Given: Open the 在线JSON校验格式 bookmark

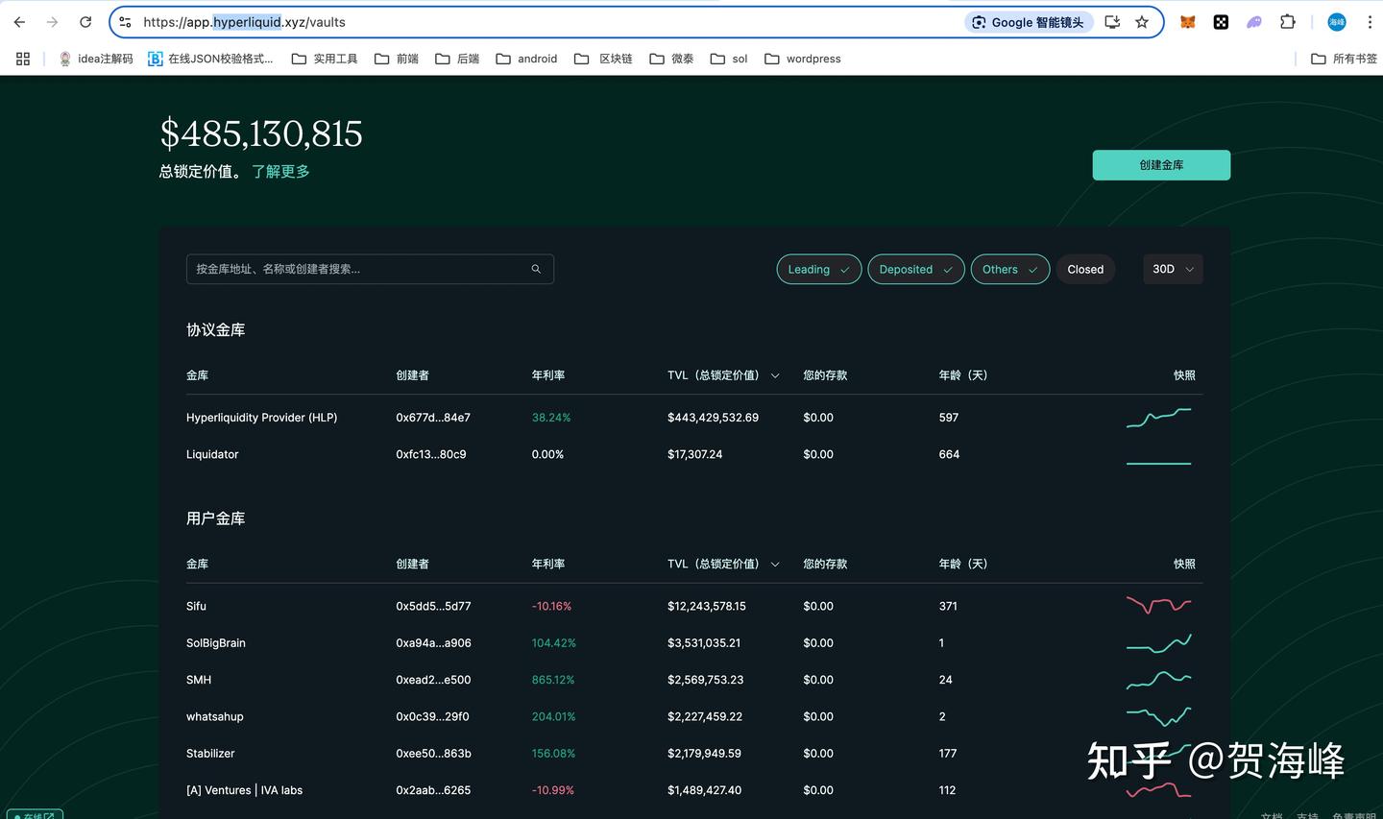Looking at the screenshot, I should coord(210,59).
